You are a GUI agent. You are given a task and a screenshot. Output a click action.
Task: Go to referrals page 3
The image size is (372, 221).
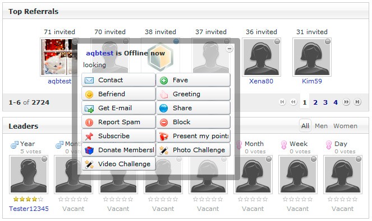(325, 102)
